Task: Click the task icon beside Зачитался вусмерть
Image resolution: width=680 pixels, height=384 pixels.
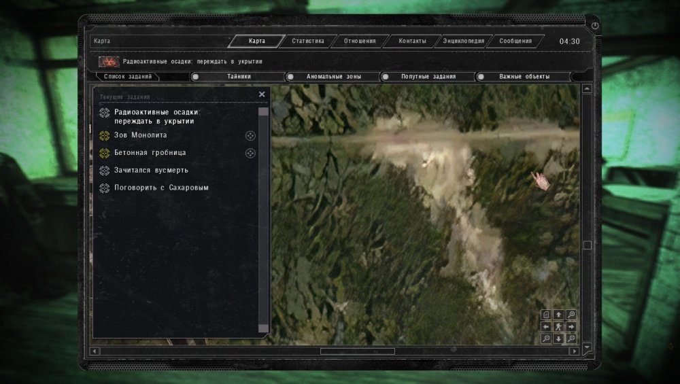Action: coord(104,171)
